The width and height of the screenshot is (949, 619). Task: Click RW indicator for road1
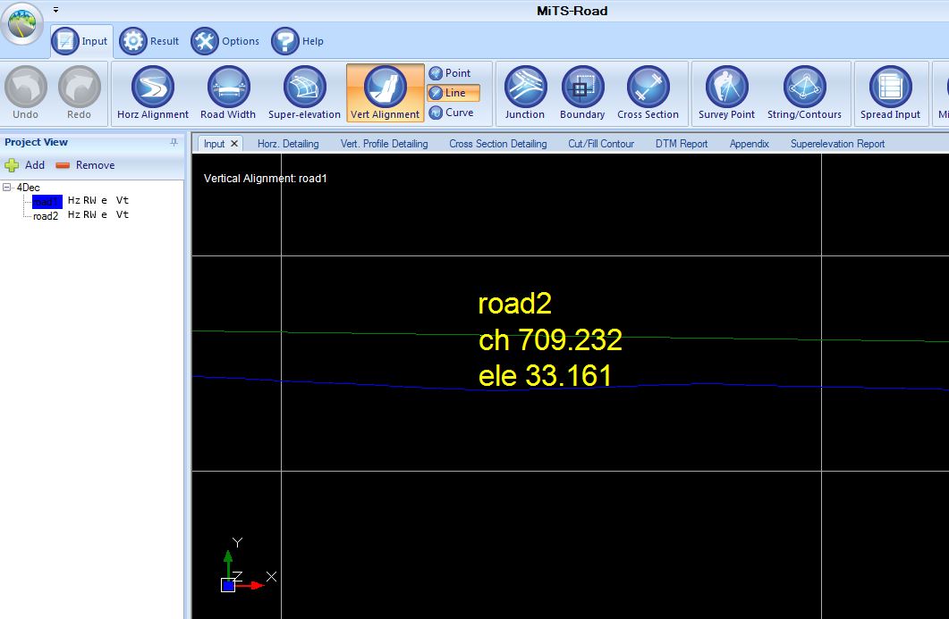coord(89,200)
